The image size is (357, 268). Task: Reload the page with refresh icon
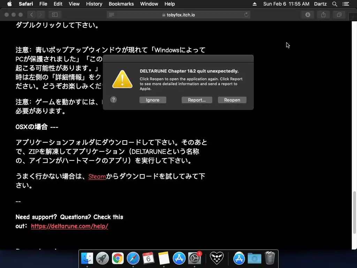(x=246, y=15)
